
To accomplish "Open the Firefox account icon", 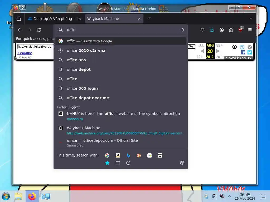I will pos(221,30).
